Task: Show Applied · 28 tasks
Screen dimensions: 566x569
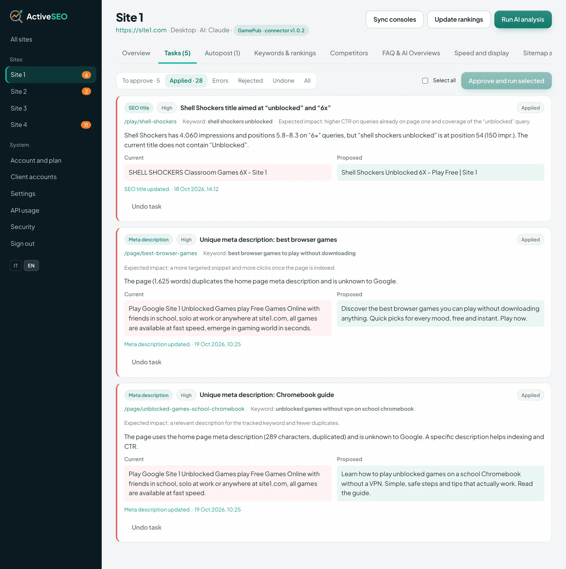Action: 186,81
